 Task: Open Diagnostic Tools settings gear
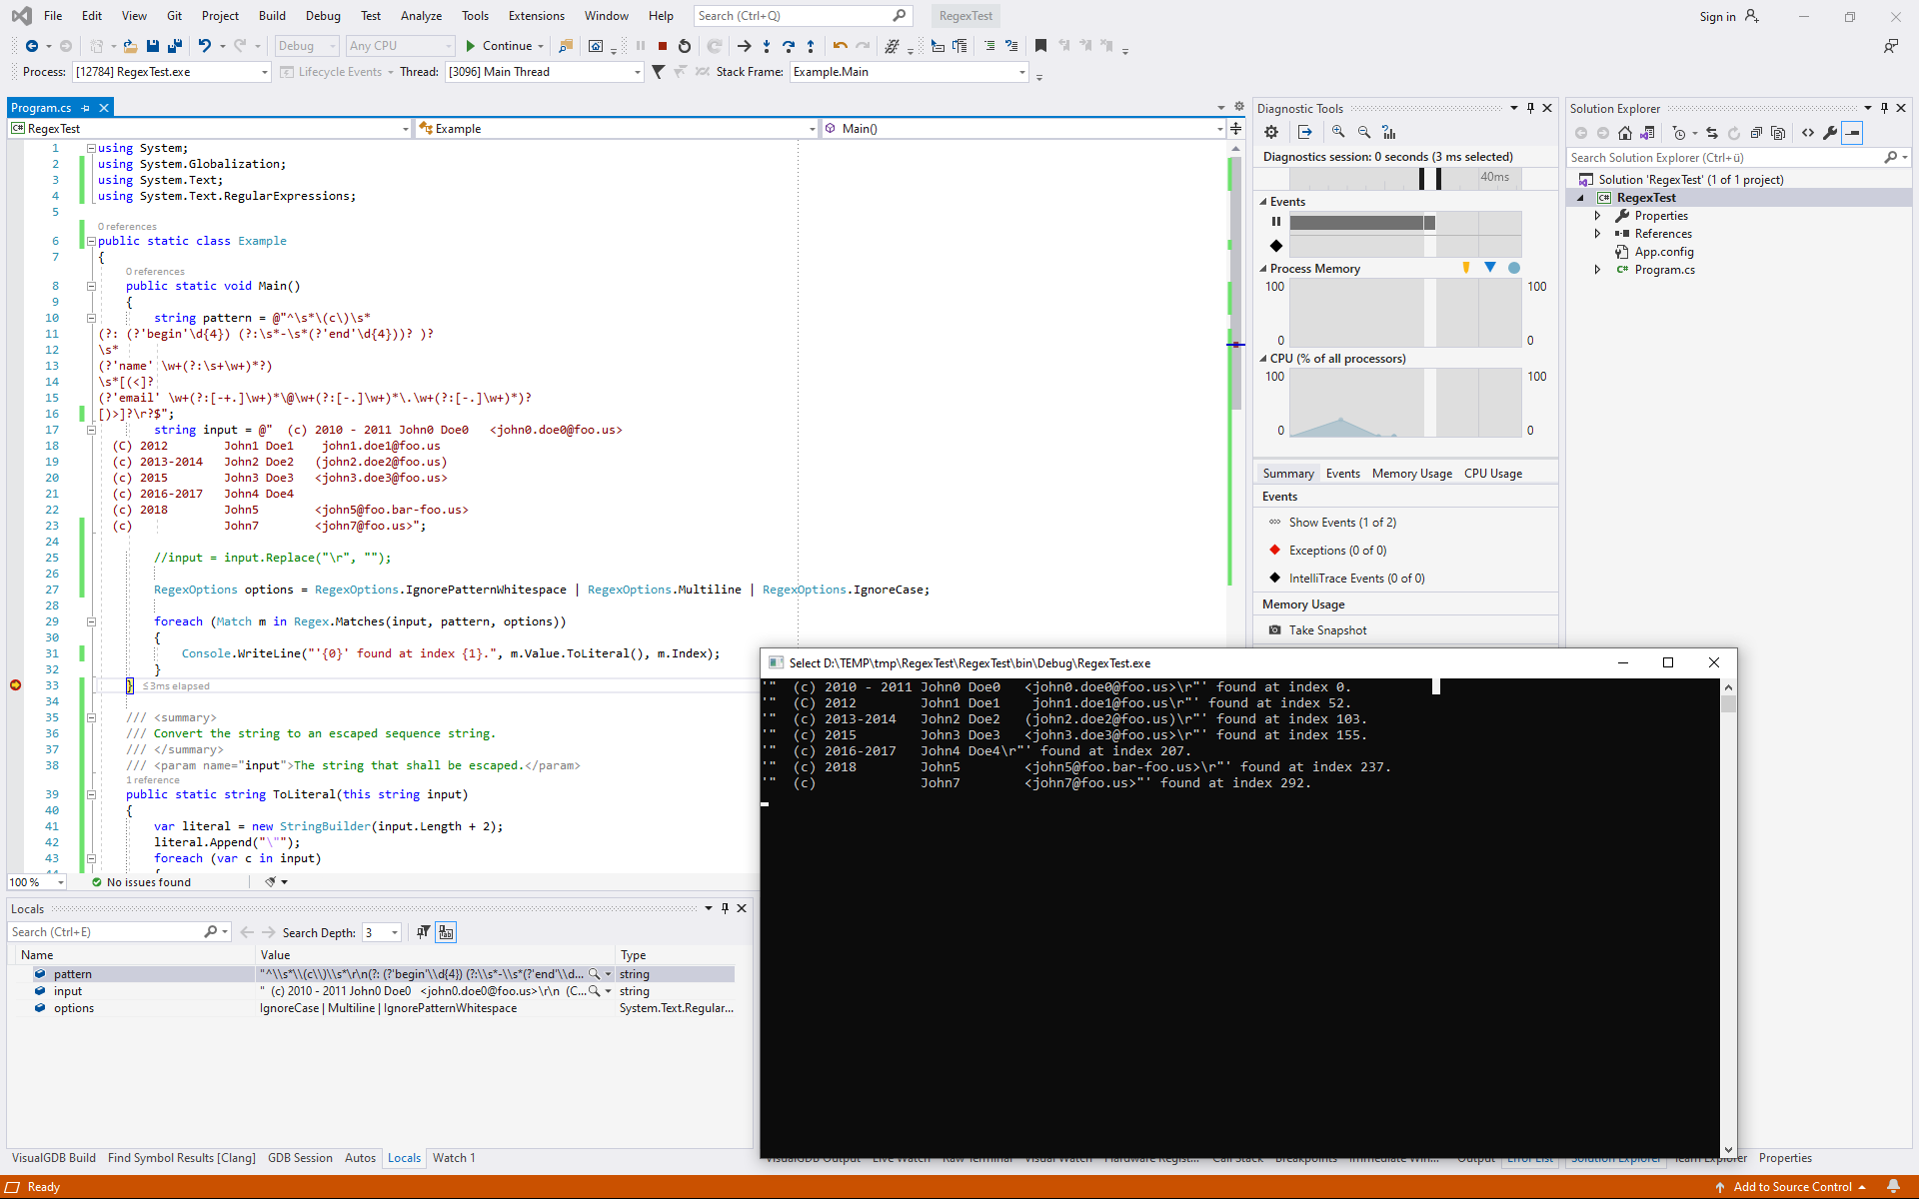[x=1271, y=132]
